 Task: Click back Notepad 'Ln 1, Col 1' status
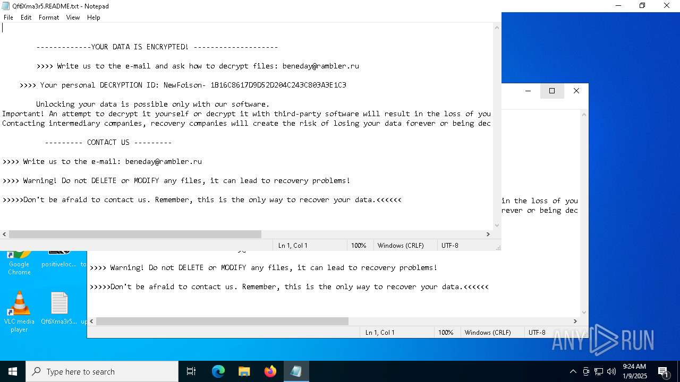380,332
